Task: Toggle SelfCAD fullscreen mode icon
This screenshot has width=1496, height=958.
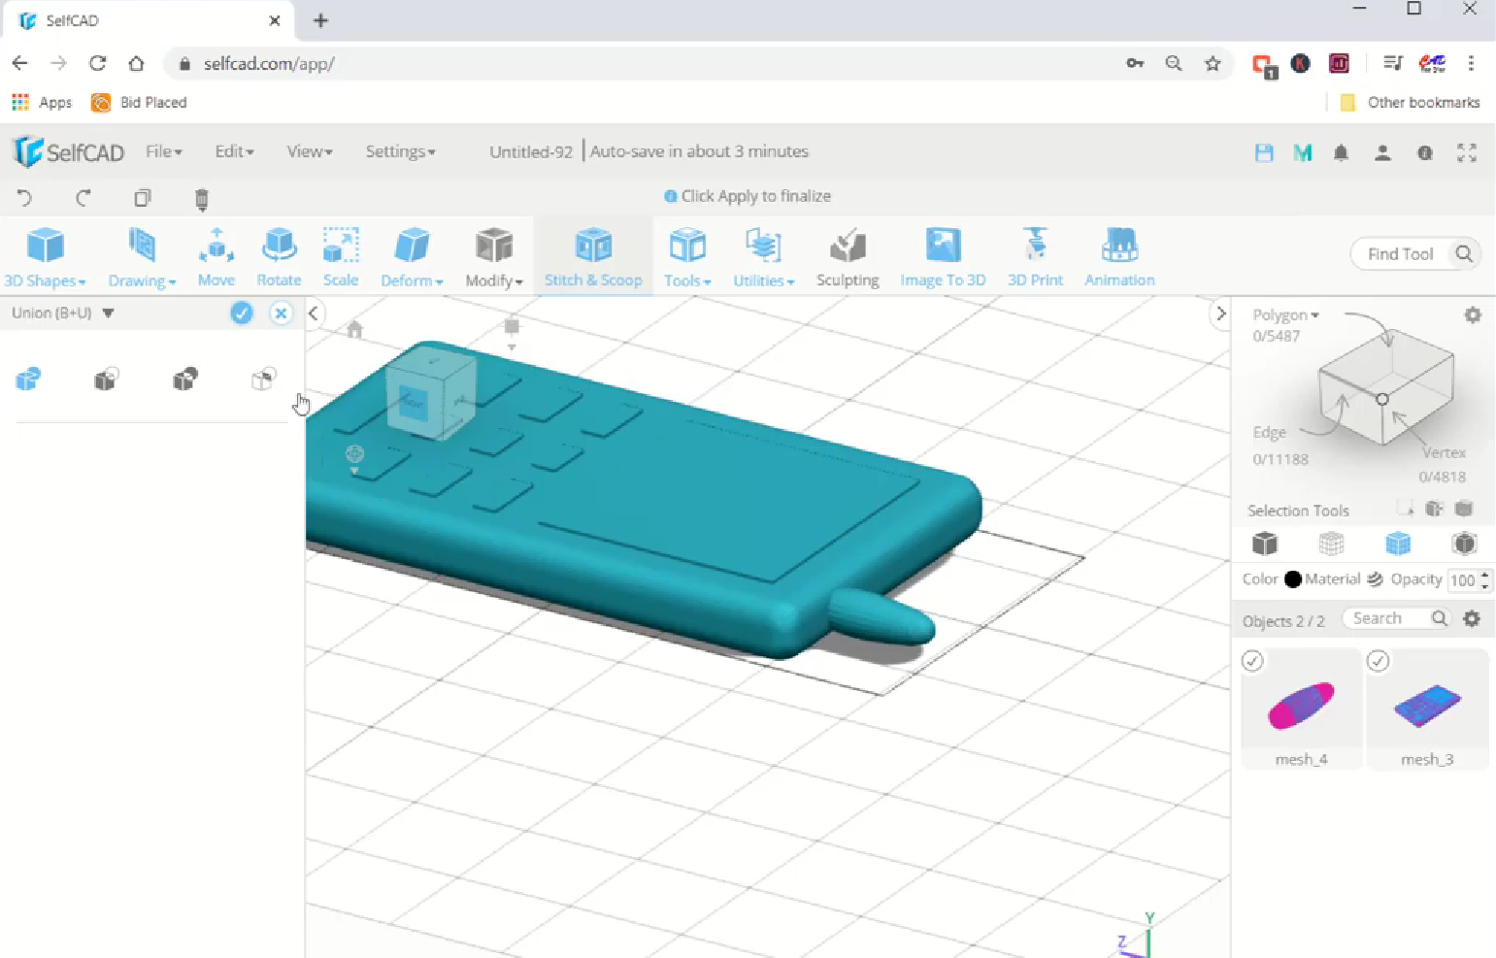Action: 1467,152
